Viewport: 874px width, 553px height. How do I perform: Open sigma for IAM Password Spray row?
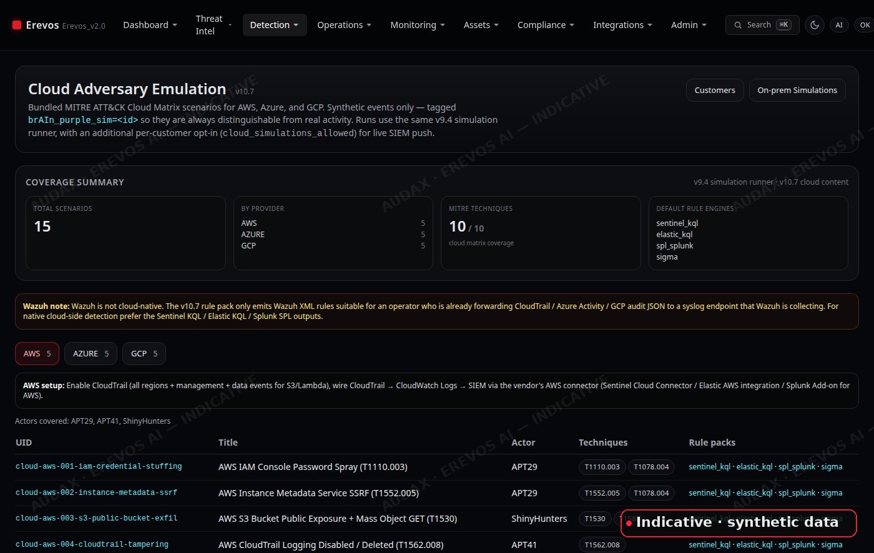(832, 467)
